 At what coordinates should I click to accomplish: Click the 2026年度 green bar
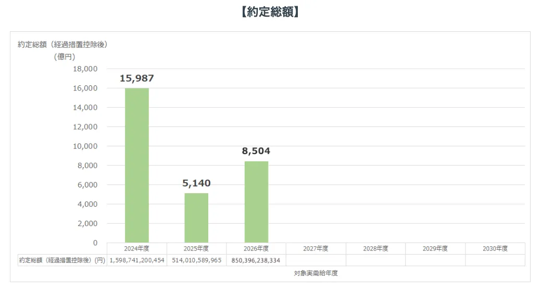[256, 202]
